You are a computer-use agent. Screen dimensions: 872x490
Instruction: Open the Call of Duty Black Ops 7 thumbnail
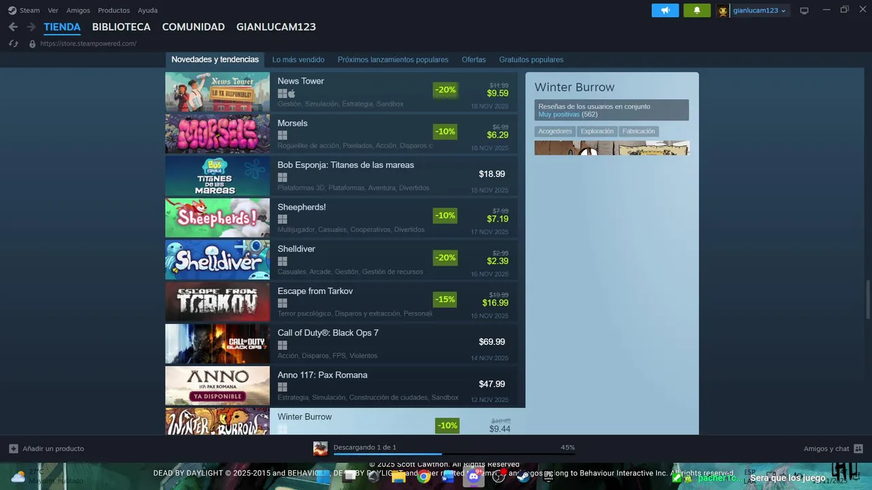[217, 344]
